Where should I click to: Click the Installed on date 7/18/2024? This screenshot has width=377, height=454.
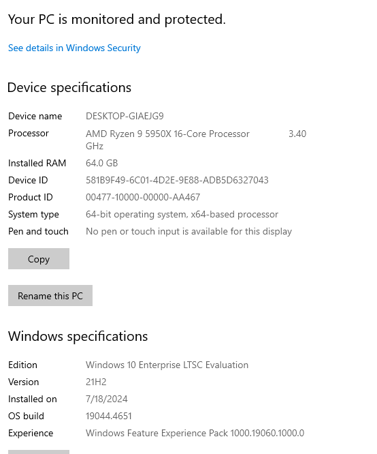click(106, 399)
